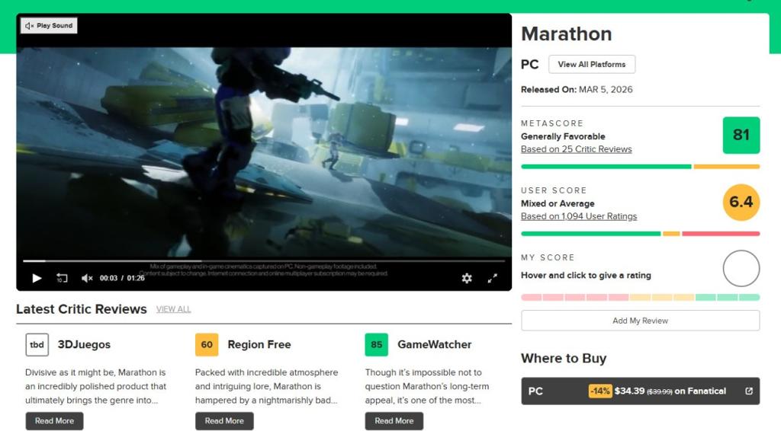
Task: Read more of the GameWatcher review
Action: point(394,421)
